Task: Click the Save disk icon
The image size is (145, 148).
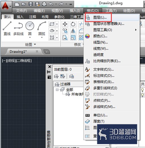Action: click(x=31, y=4)
